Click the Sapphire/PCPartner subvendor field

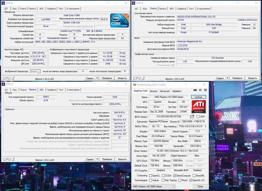point(158,121)
